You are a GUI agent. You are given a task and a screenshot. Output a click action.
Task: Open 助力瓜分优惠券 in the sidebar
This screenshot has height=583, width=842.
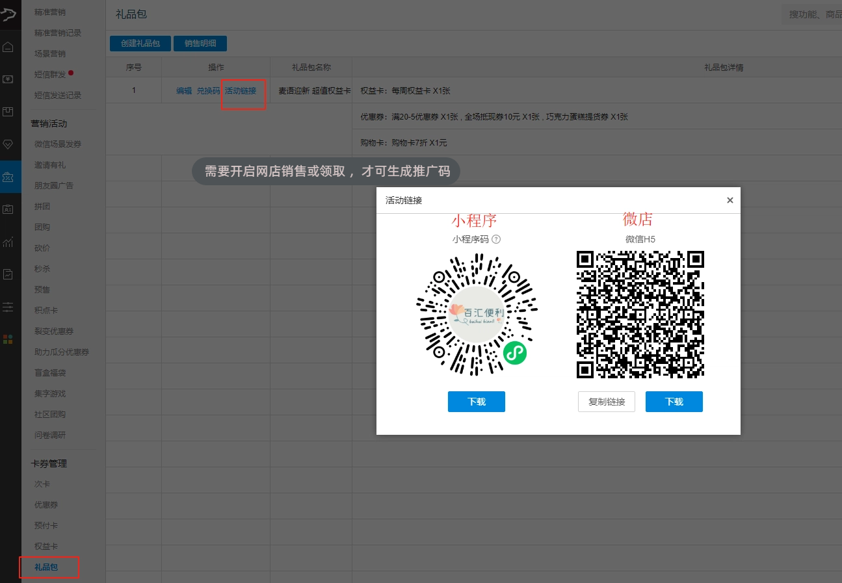click(62, 352)
